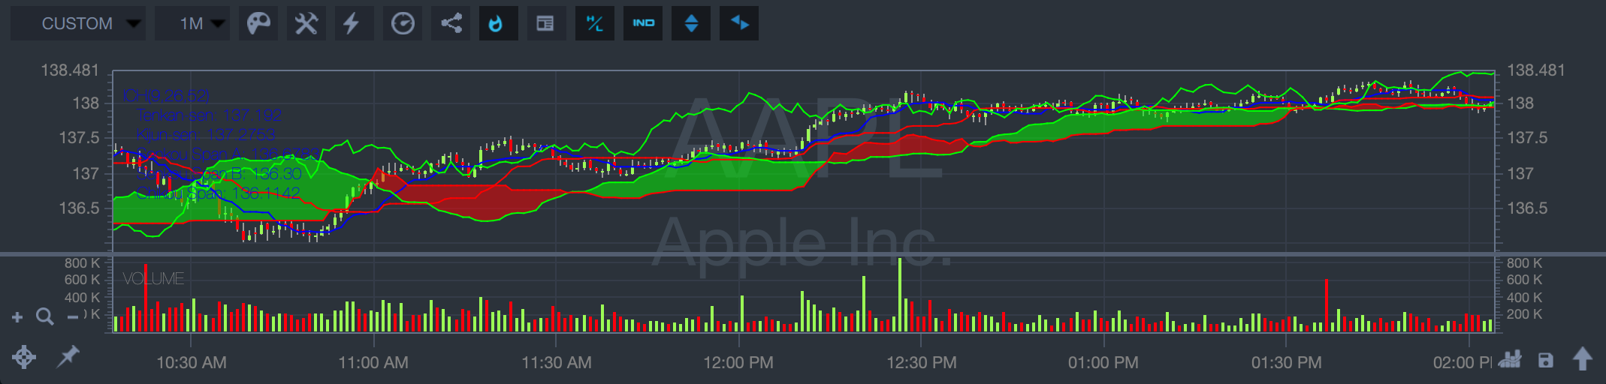Toggle the horizontal left-right arrows icon

pos(739,24)
